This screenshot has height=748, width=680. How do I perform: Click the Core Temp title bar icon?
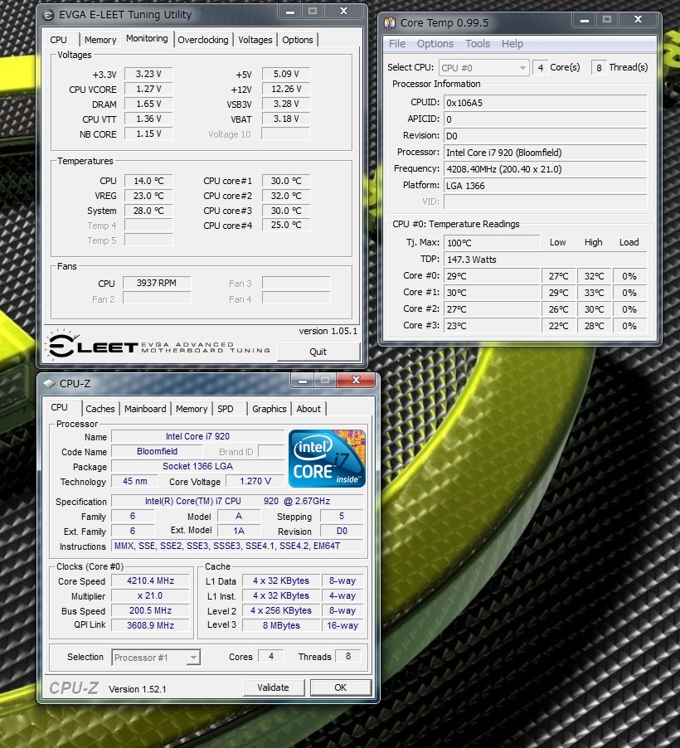(390, 23)
